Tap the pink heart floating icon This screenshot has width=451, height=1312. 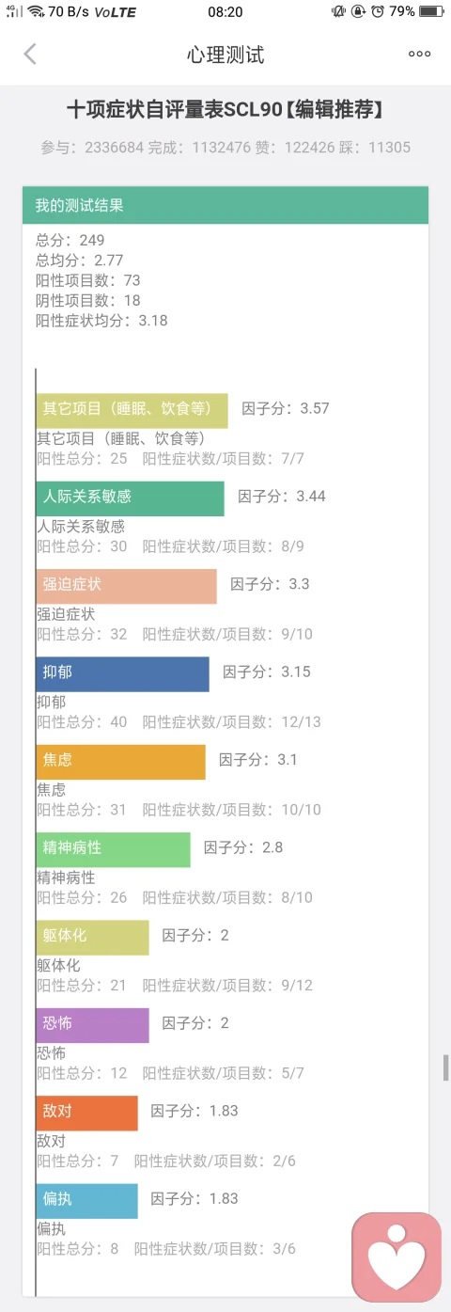[397, 1257]
